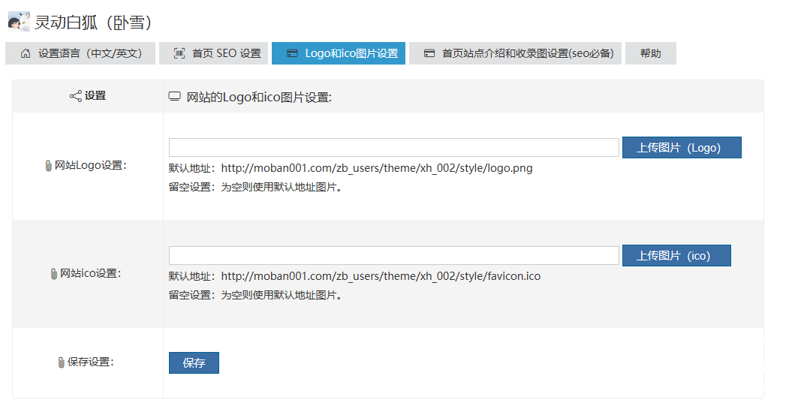Switch to the 设置语言（中文/英文）tab

click(x=80, y=53)
